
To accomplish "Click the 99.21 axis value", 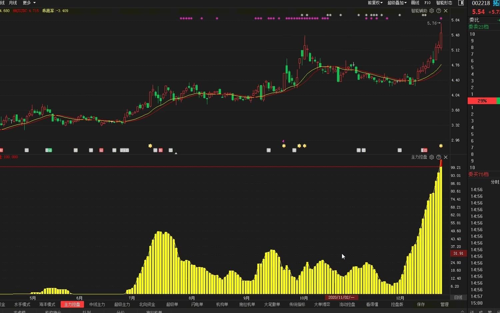I will pos(456,168).
